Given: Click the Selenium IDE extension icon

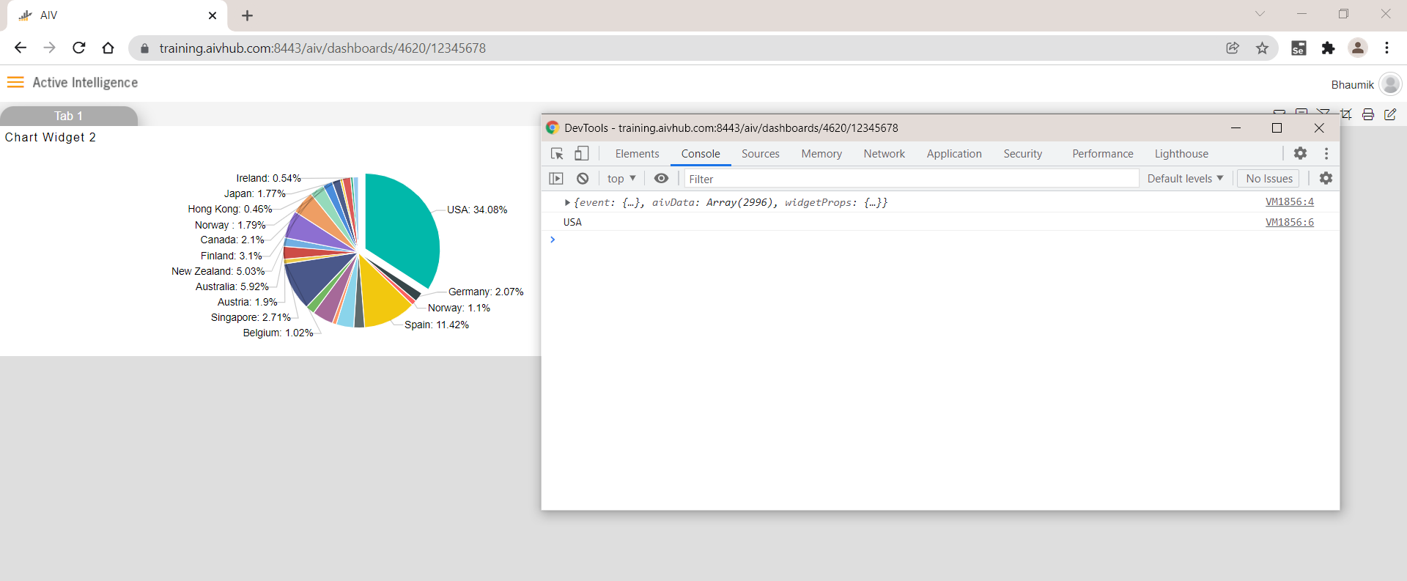Looking at the screenshot, I should [x=1299, y=48].
